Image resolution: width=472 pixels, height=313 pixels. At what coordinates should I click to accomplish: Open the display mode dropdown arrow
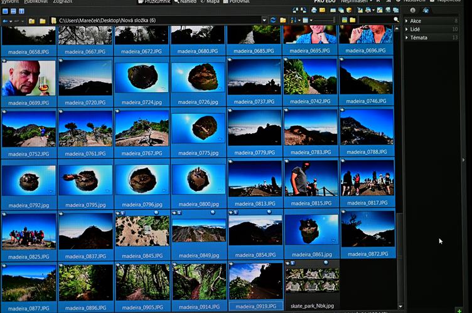(311, 21)
